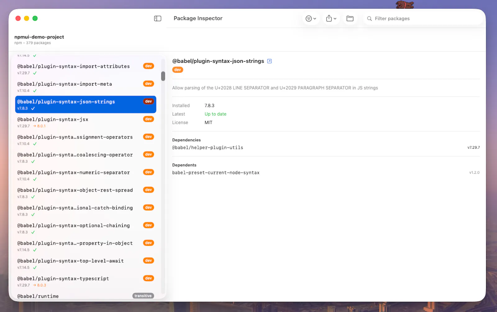Select @babel/plugin-synta…ssignment-operators package

point(85,140)
